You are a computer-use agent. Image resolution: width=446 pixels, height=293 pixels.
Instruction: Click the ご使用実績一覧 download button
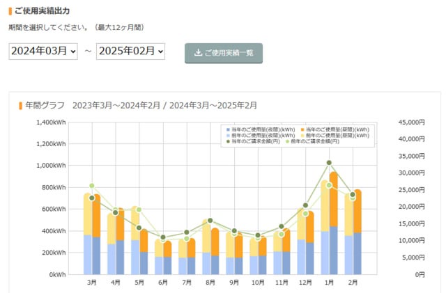point(224,53)
